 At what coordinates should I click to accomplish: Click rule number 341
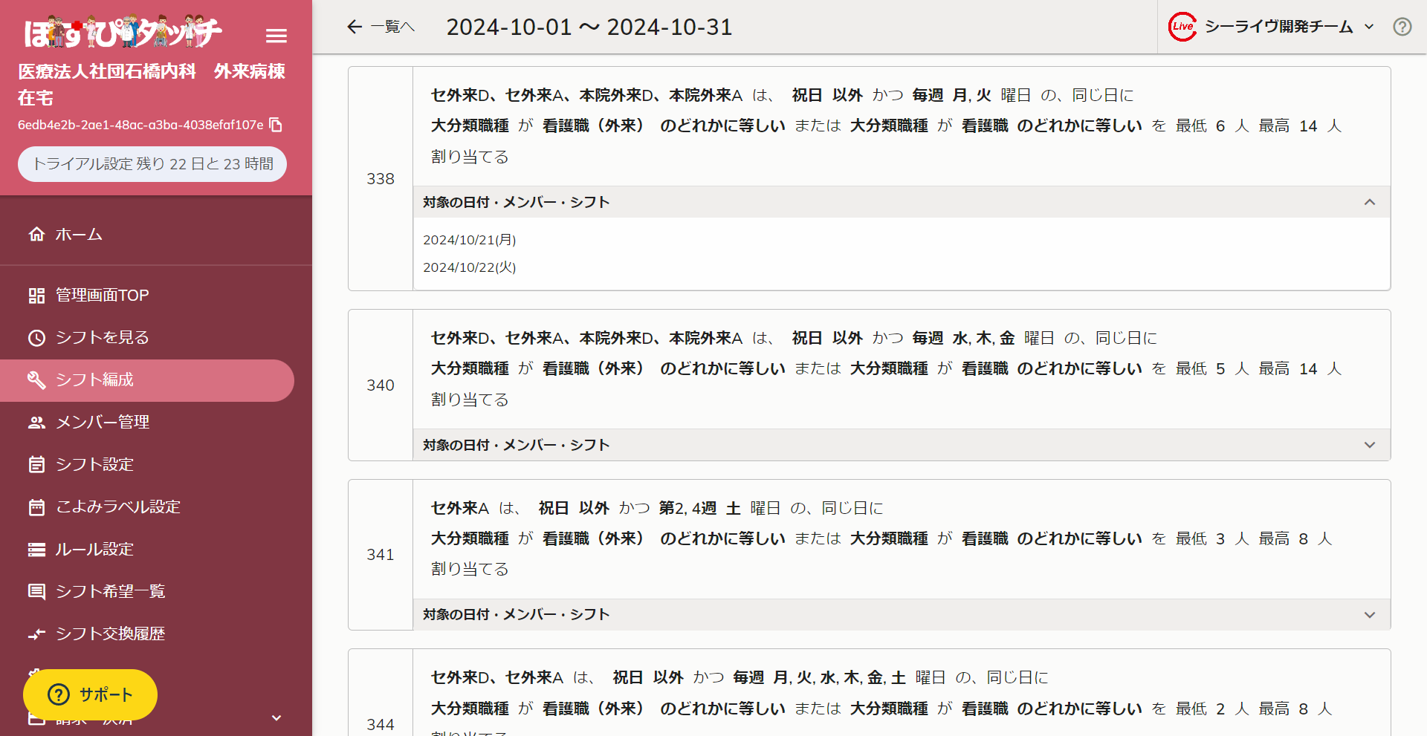coord(381,555)
